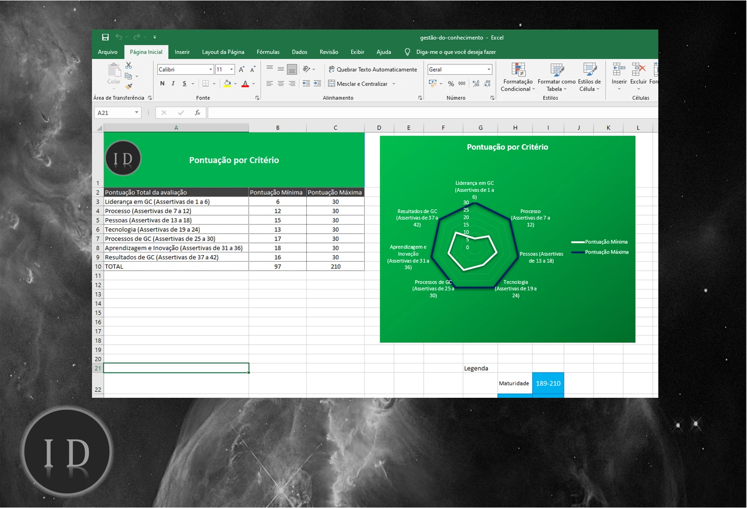Click the percent style icon
Image resolution: width=747 pixels, height=508 pixels.
(450, 83)
